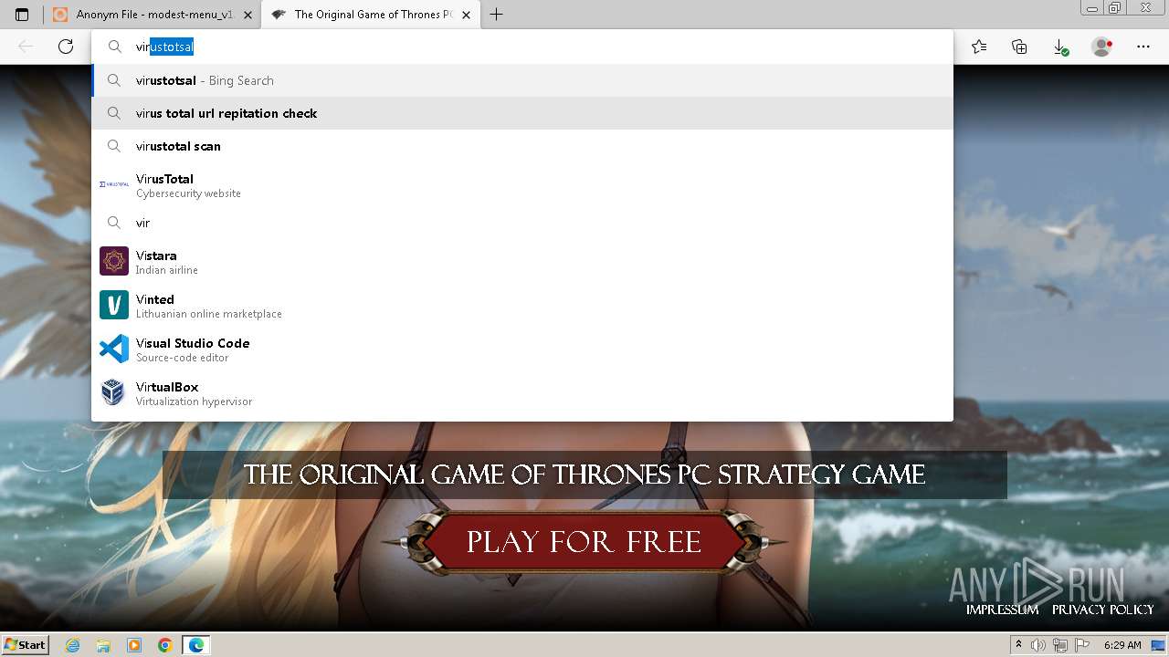1169x657 pixels.
Task: Go back to the previous page
Action: [x=26, y=47]
